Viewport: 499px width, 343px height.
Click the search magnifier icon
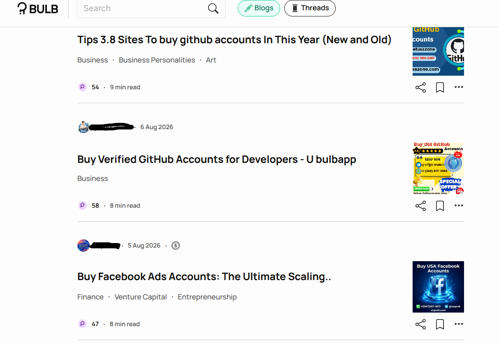pos(213,8)
